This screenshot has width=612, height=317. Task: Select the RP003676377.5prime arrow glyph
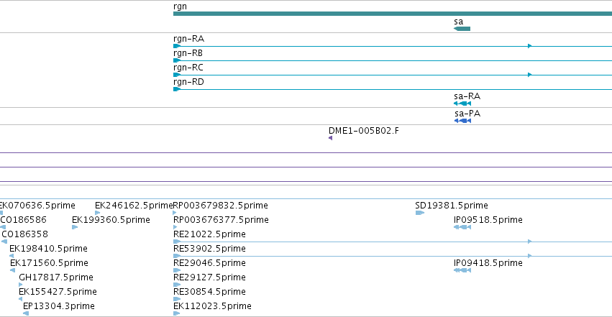(x=175, y=227)
